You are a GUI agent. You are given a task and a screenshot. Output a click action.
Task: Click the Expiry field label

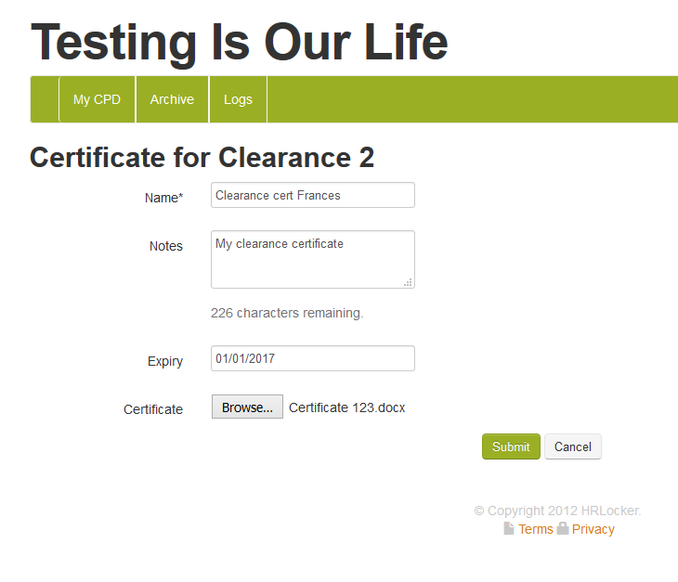coord(165,361)
